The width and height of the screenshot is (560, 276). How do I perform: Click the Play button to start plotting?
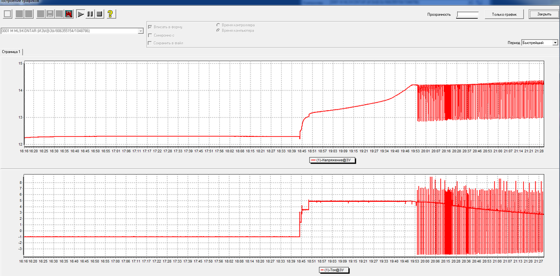[x=80, y=14]
